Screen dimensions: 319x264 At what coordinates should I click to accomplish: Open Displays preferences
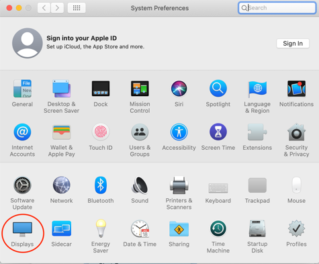[x=22, y=229]
